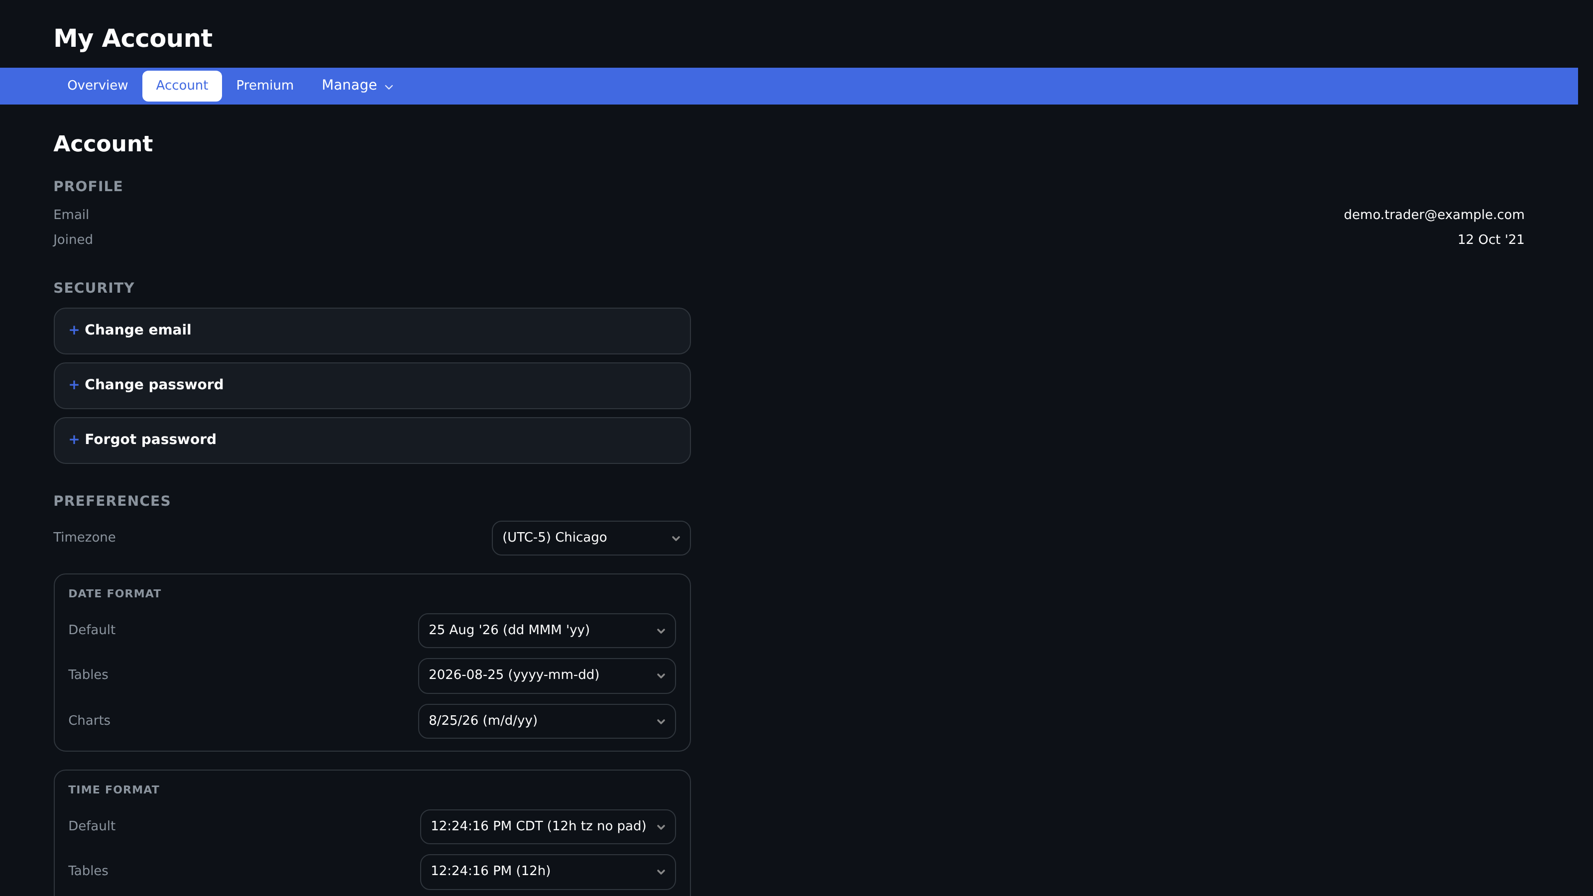Click the DATE FORMAT group heading
This screenshot has width=1593, height=896.
[x=114, y=594]
